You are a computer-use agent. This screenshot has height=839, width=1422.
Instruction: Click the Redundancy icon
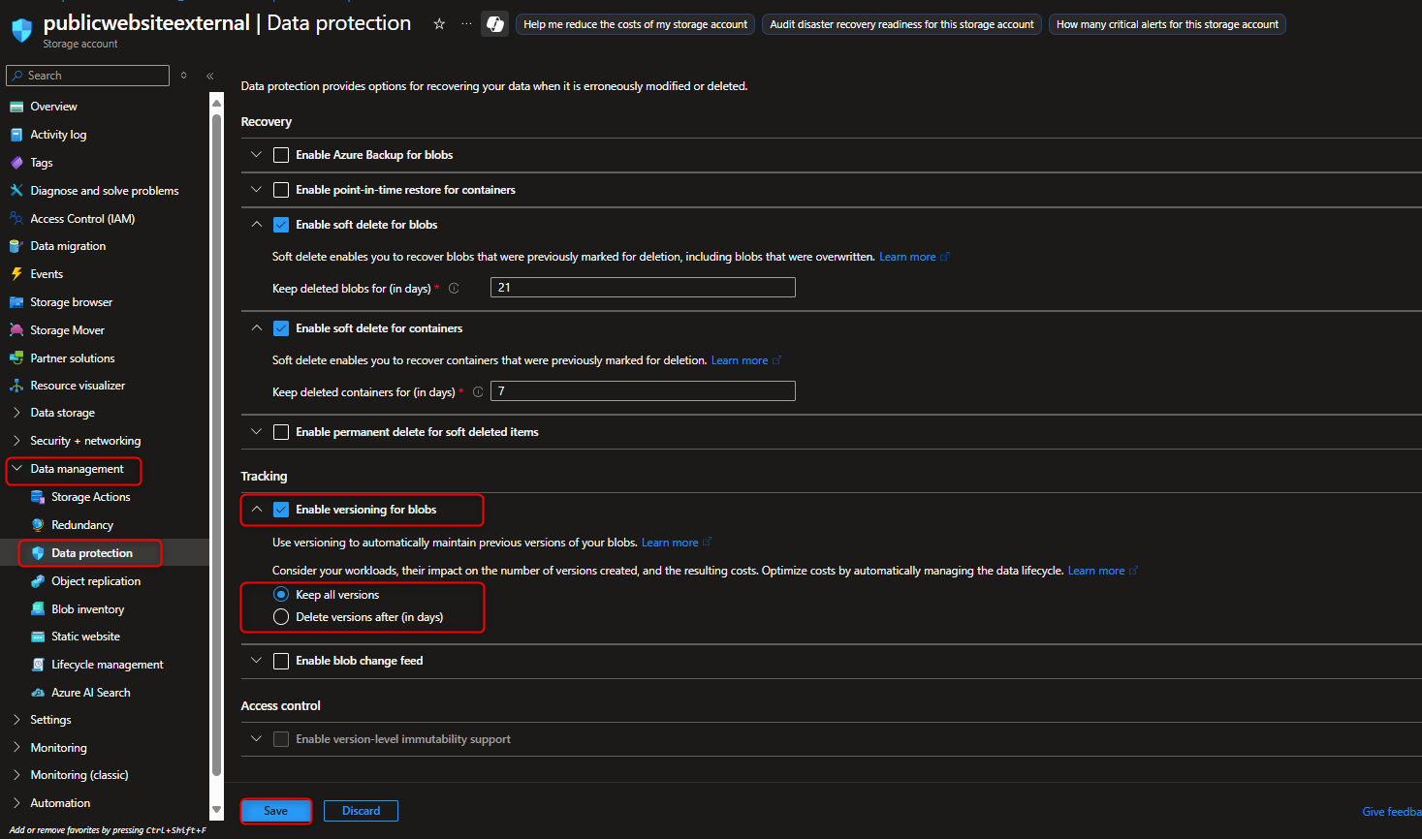click(38, 525)
